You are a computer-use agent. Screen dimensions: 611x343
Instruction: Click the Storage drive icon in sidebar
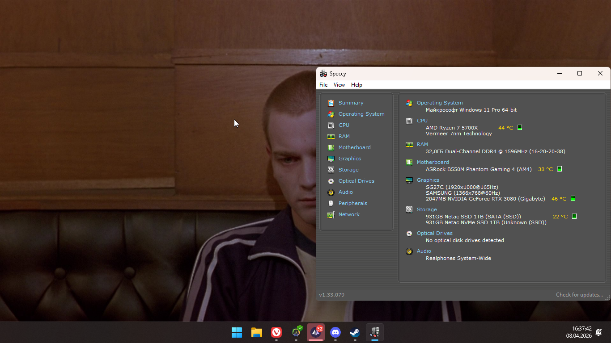pos(331,170)
